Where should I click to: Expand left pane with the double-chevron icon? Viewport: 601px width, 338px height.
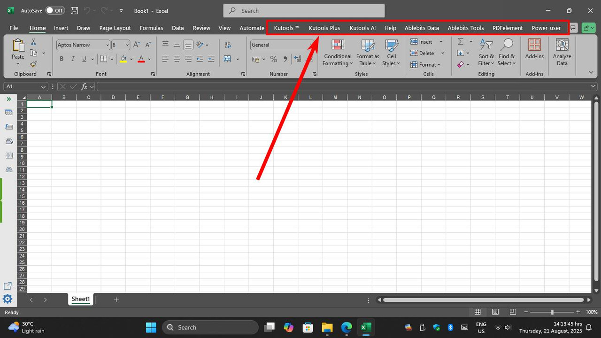(8, 99)
